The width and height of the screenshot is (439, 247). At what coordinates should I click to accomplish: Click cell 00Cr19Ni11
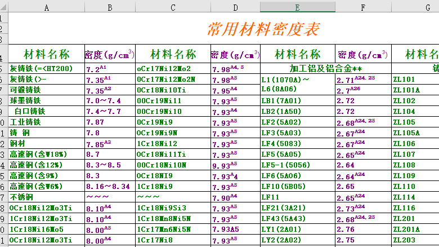[x=173, y=100]
